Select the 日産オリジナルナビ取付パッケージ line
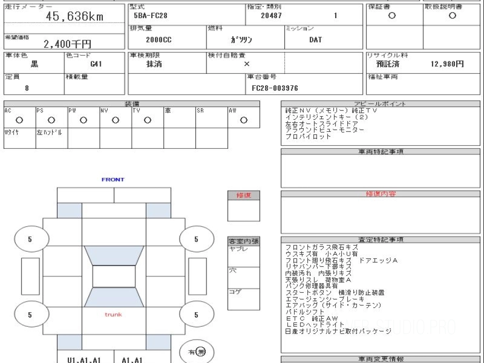Image resolution: width=484 pixels, height=363 pixels. point(338,331)
